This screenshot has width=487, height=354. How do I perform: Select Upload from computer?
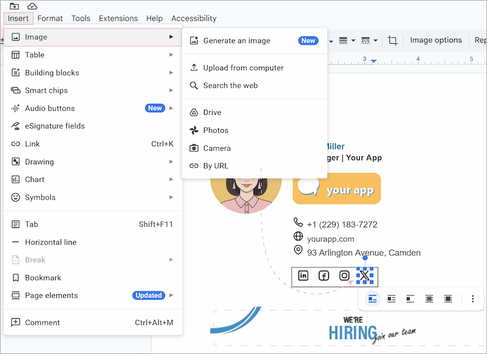[243, 68]
